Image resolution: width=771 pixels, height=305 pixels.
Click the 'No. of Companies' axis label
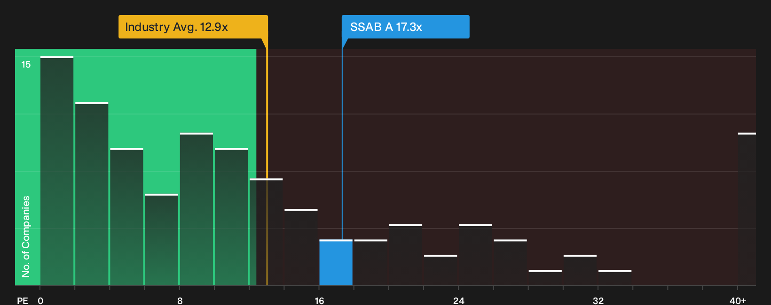point(26,236)
